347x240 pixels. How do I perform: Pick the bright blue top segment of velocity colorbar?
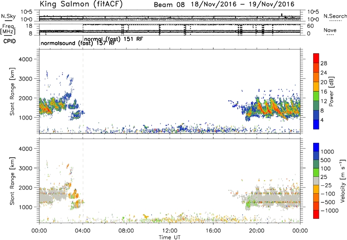pos(316,147)
